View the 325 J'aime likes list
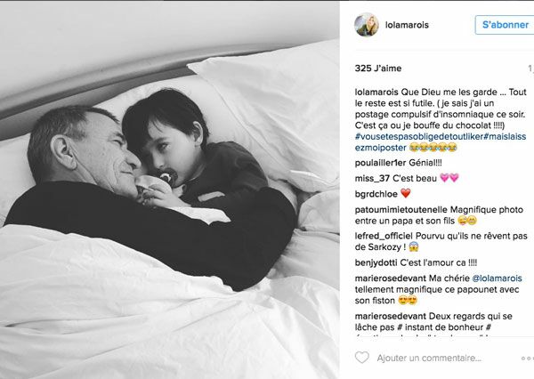534x379 pixels. [378, 69]
